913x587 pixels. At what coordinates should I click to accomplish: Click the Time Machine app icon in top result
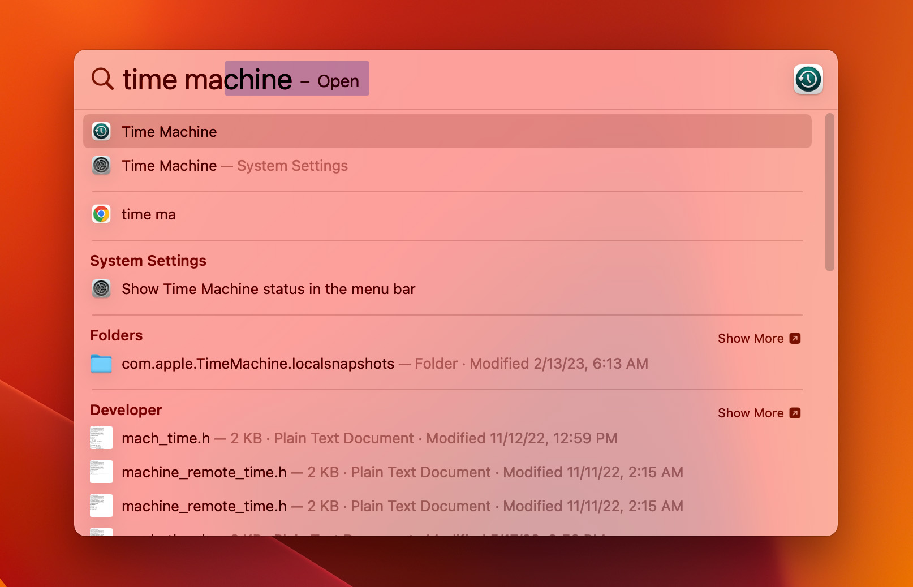tap(101, 131)
